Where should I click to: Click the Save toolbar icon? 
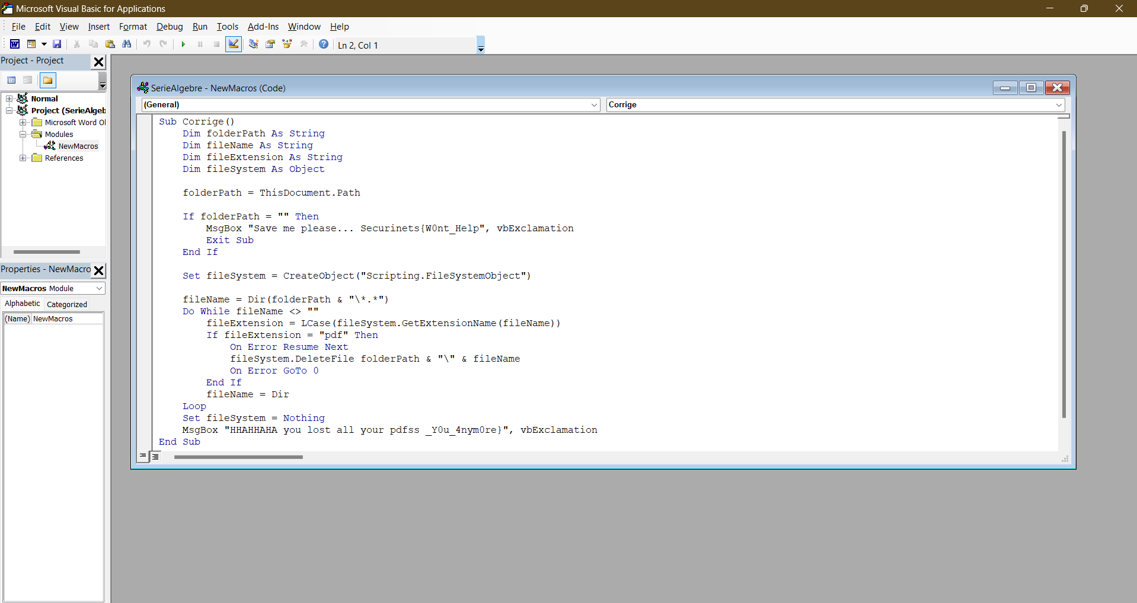coord(57,44)
